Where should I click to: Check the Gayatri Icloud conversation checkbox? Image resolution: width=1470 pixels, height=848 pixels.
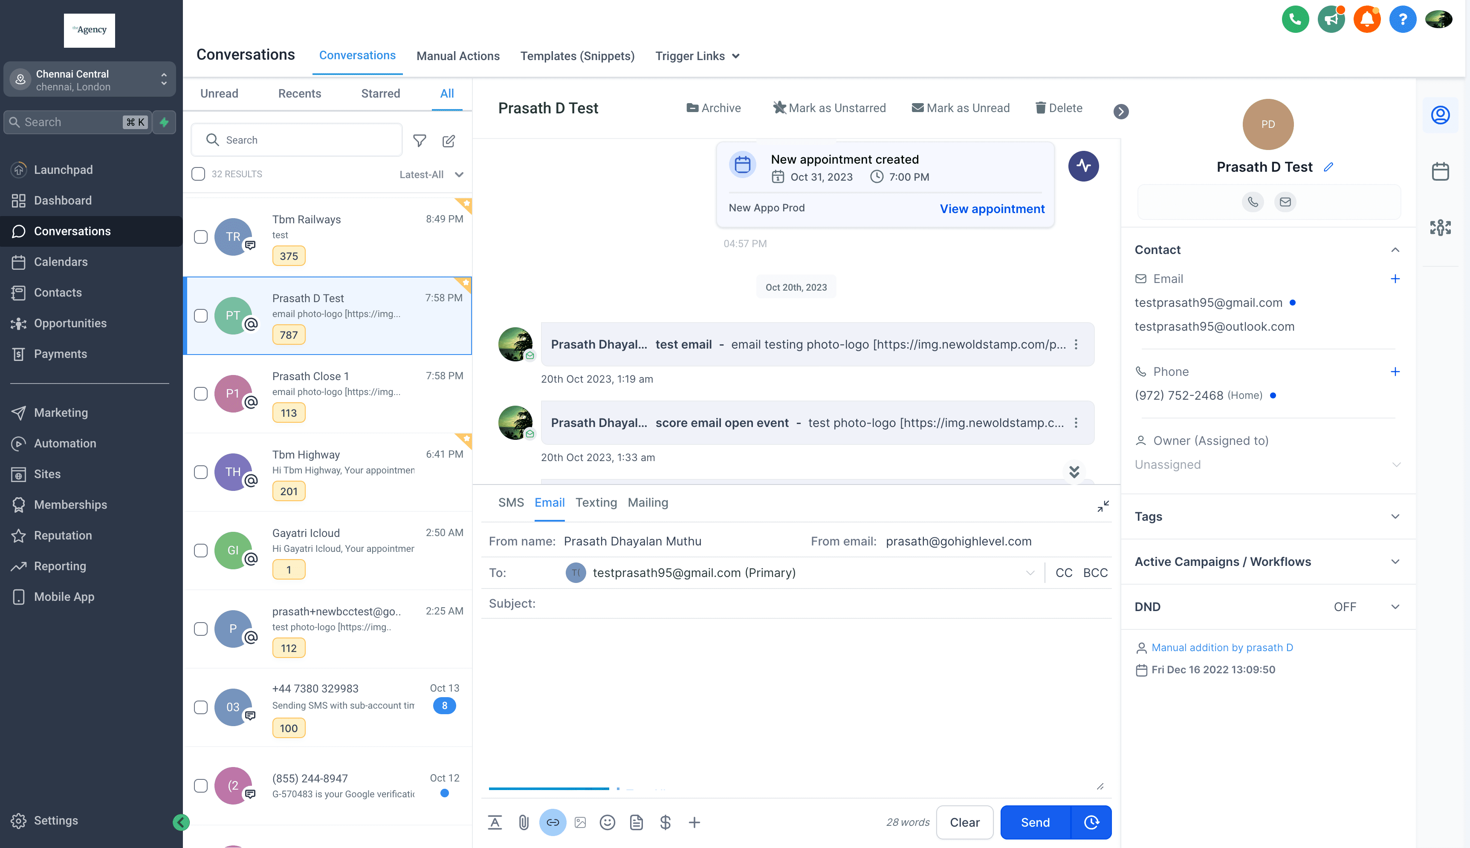(200, 551)
